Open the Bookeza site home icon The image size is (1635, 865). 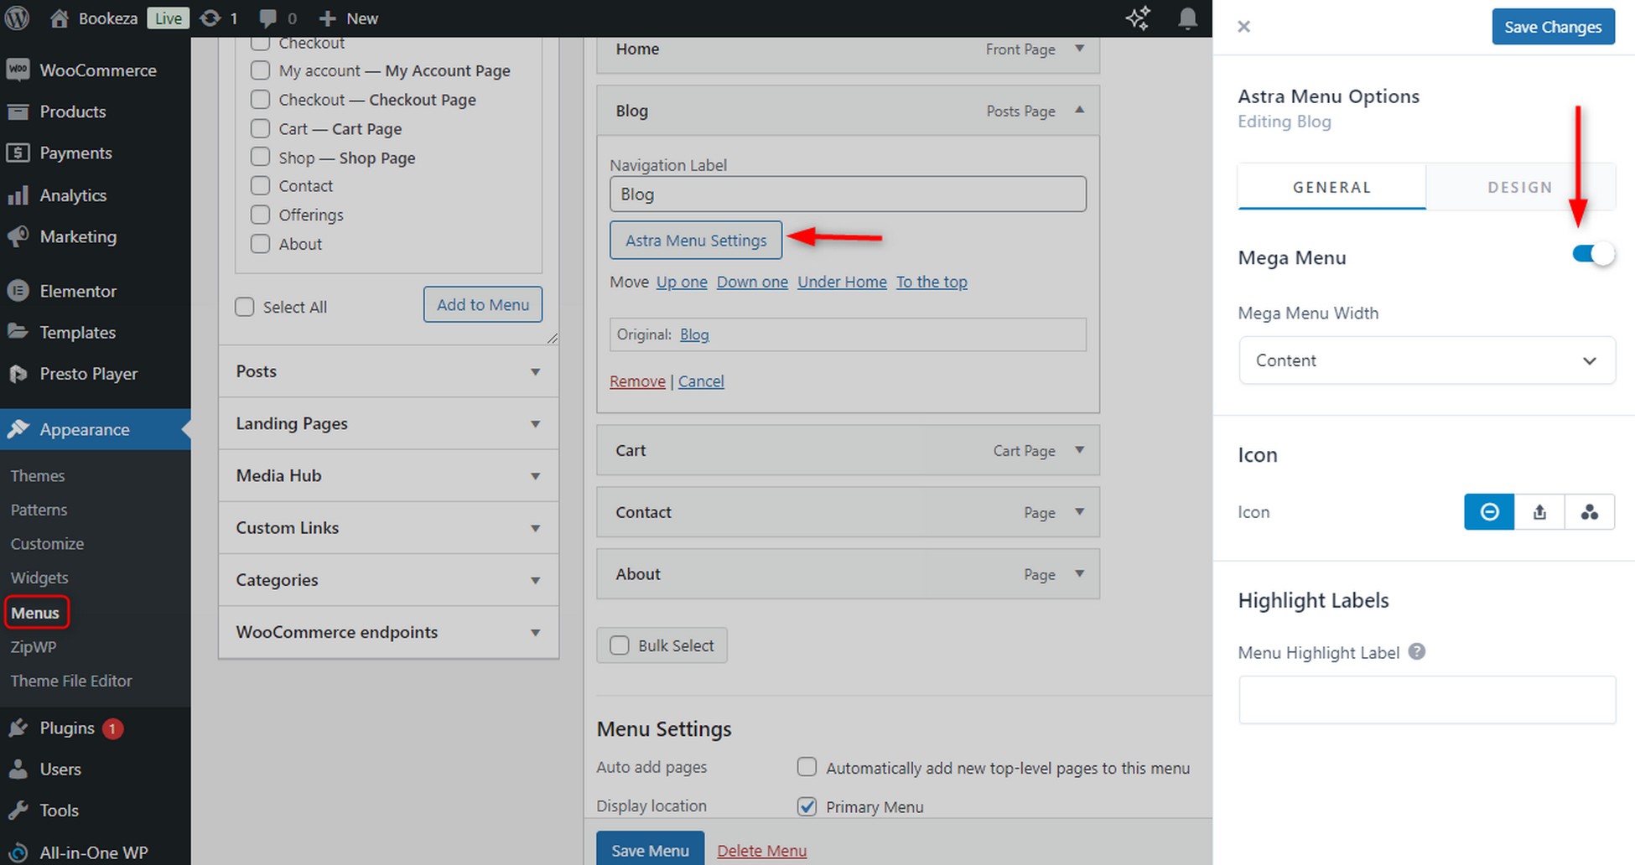59,18
